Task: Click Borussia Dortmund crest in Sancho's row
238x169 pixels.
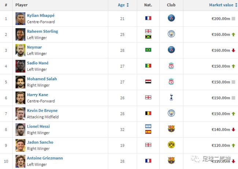Action: (171, 145)
